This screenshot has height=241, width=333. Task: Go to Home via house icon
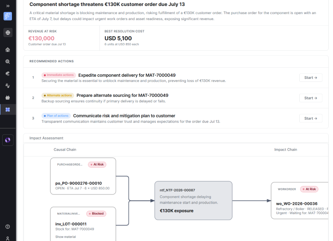(x=8, y=49)
